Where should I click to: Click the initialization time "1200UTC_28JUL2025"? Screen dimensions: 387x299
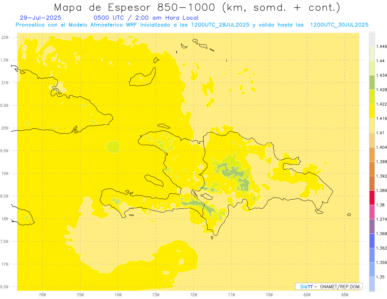click(220, 25)
